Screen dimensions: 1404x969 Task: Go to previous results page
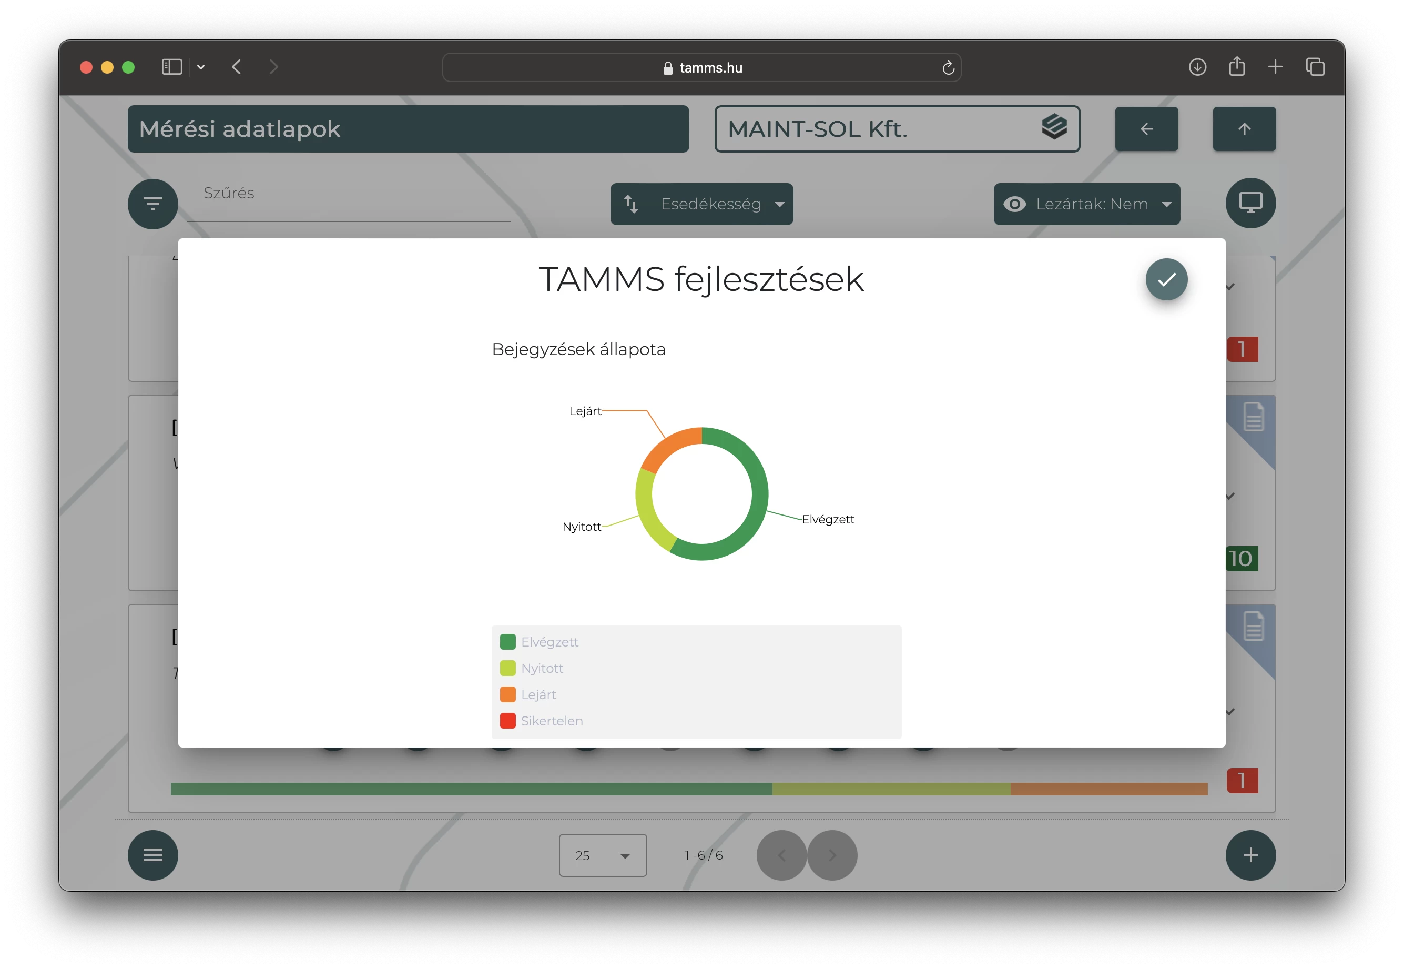(781, 855)
